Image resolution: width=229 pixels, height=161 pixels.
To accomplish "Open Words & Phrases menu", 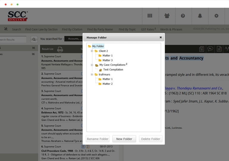I will coord(171,29).
